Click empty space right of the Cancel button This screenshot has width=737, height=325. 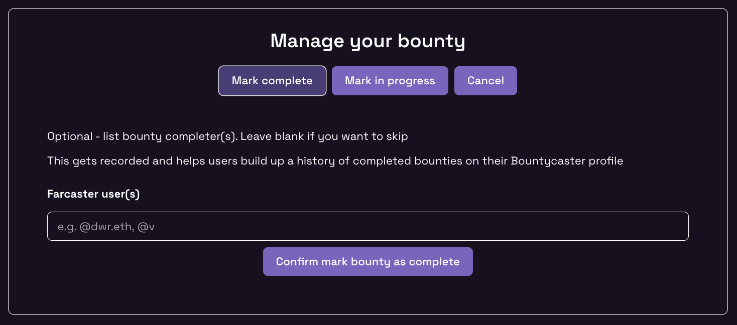602,81
